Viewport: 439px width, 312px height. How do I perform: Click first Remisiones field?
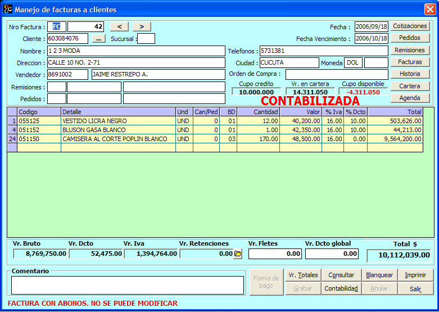57,87
